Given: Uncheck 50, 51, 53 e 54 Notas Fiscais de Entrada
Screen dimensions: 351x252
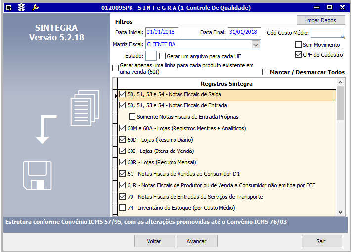Looking at the screenshot, I should (x=122, y=105).
